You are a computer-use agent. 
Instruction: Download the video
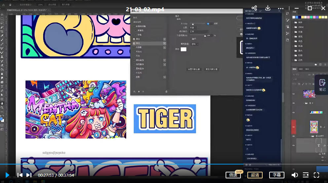pos(268,8)
